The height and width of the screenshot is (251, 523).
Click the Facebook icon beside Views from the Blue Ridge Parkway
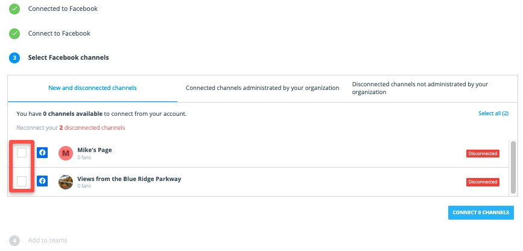42,181
